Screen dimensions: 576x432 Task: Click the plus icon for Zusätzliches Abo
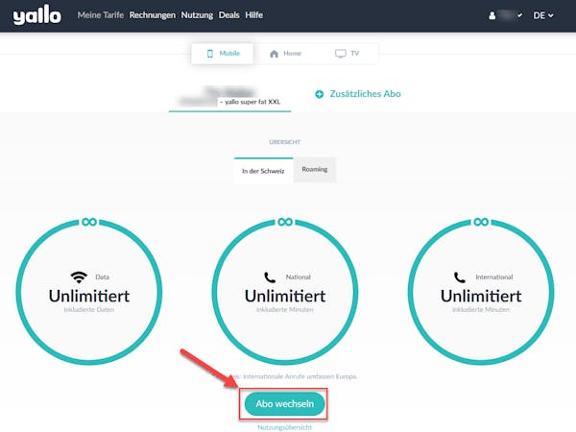320,94
